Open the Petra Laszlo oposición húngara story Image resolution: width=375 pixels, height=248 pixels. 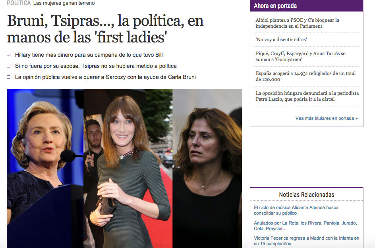(x=307, y=96)
